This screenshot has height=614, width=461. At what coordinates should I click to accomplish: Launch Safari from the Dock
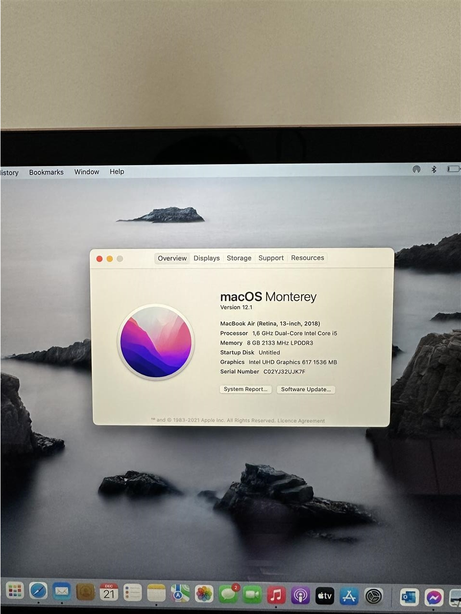point(38,591)
